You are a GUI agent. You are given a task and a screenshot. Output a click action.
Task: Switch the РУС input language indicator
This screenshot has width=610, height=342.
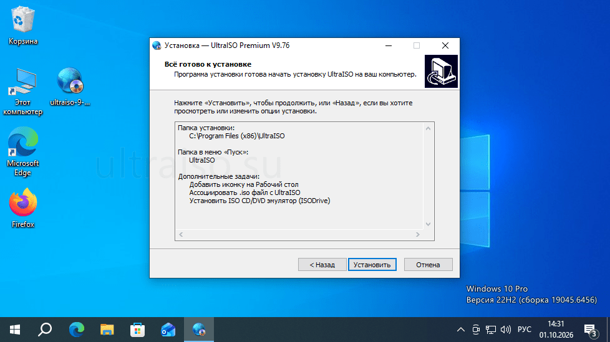click(x=524, y=330)
